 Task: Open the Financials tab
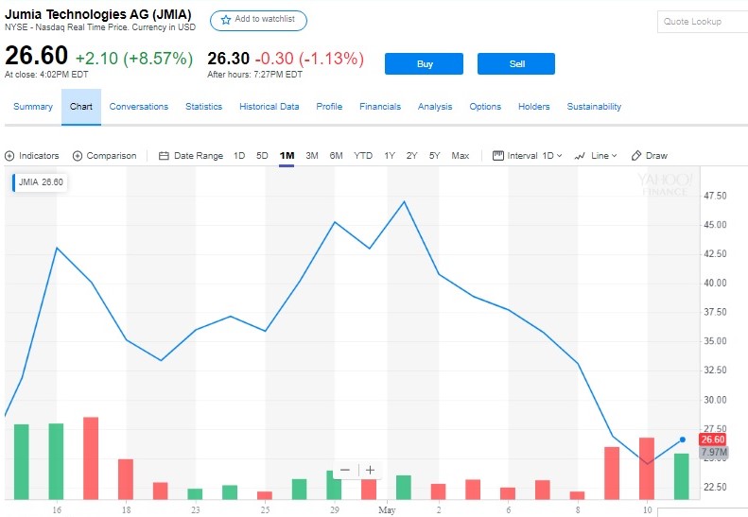[x=380, y=107]
